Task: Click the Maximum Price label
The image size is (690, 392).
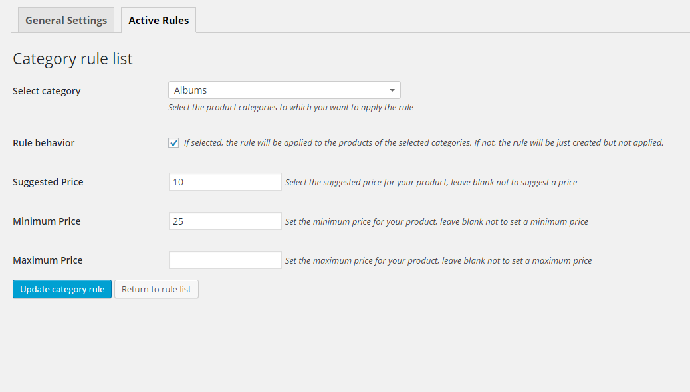Action: coord(48,260)
